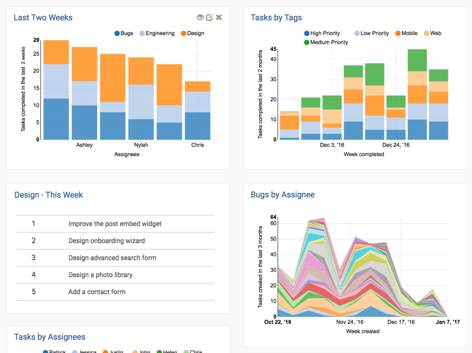Hide Jessica's series via her legend dot

click(x=74, y=351)
